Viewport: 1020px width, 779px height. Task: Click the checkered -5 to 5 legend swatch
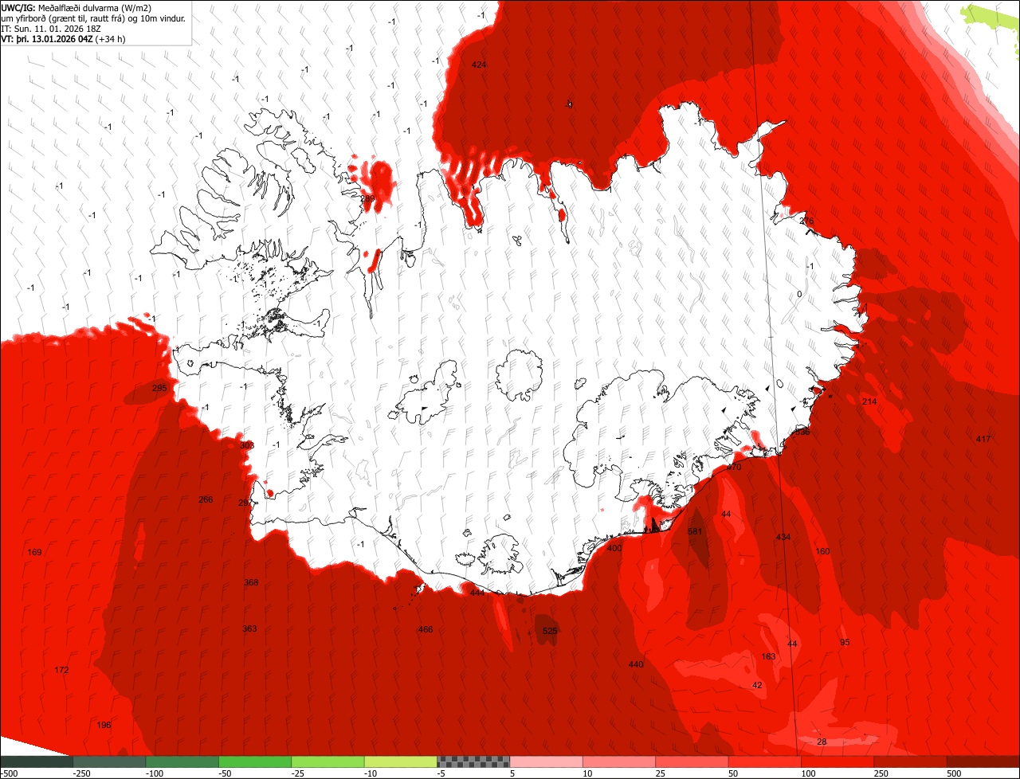click(473, 761)
